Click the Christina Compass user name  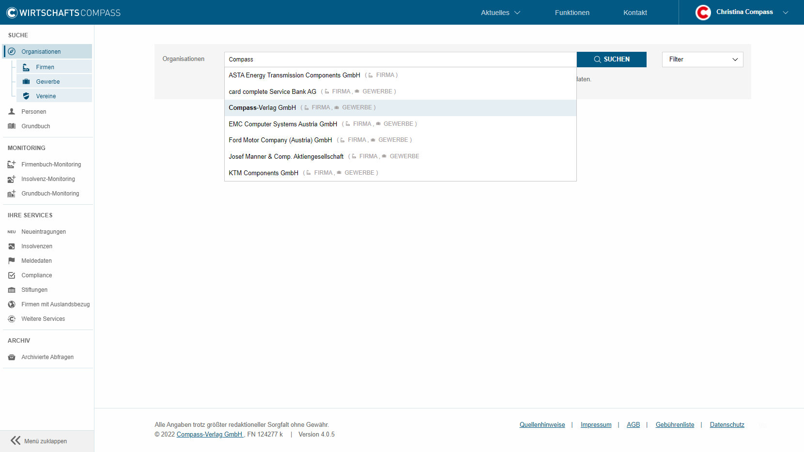click(x=744, y=12)
